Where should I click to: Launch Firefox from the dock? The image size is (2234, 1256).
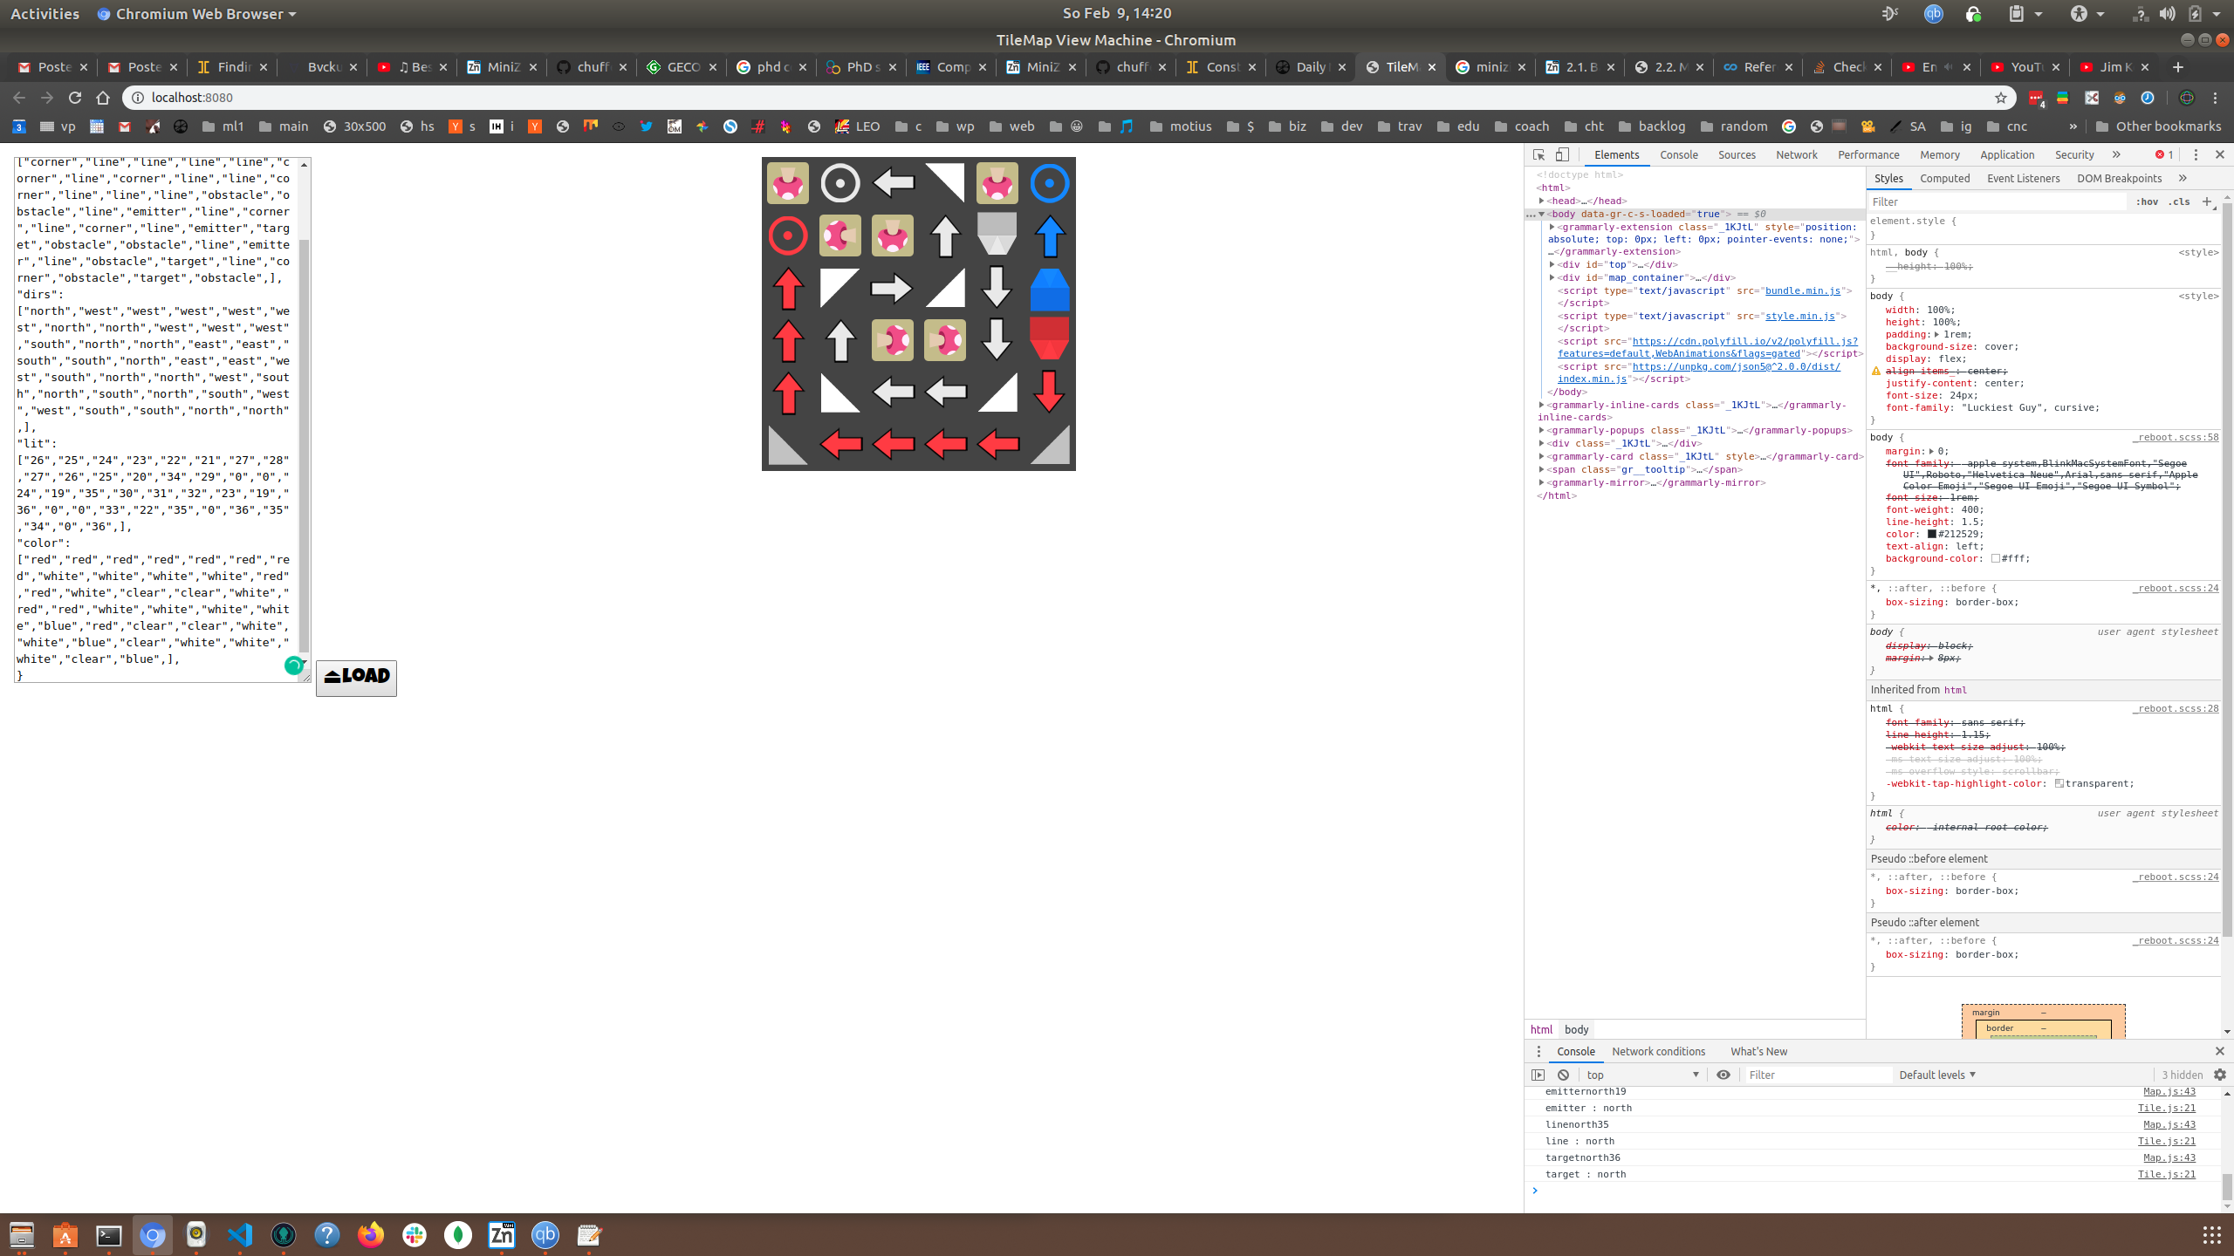(371, 1235)
